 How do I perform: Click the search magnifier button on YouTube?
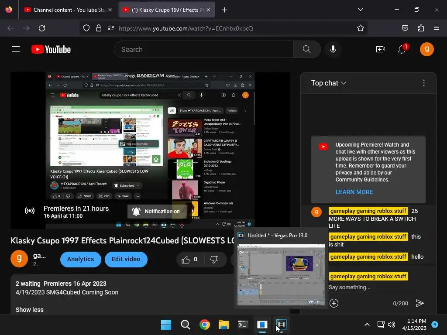tap(307, 49)
